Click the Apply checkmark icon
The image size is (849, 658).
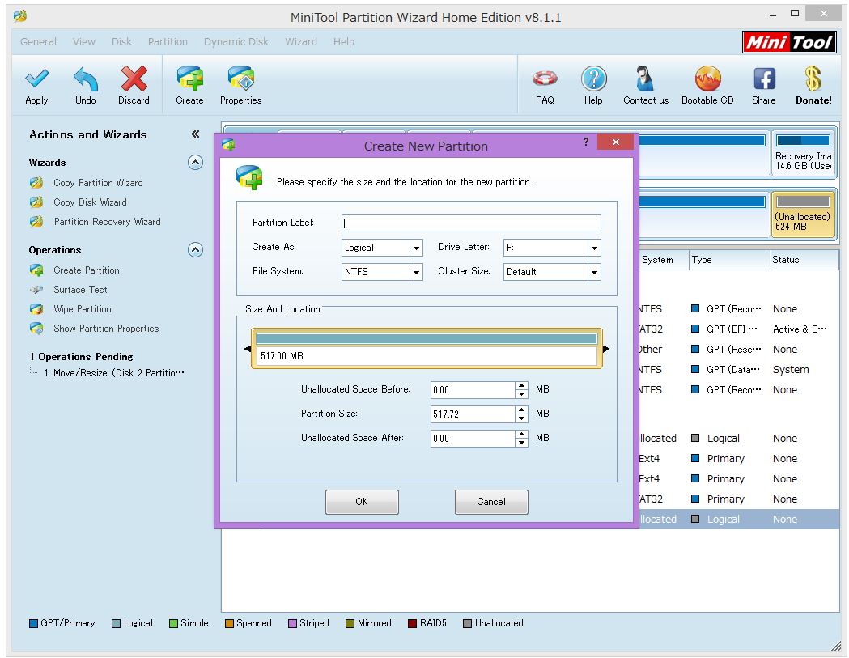(x=36, y=79)
